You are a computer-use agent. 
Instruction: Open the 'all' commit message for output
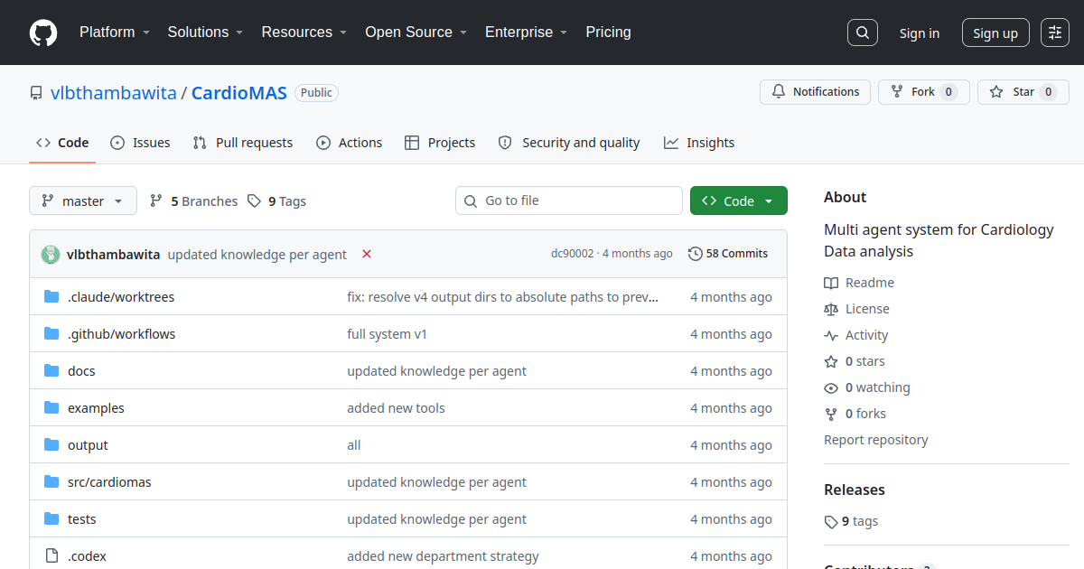[354, 445]
